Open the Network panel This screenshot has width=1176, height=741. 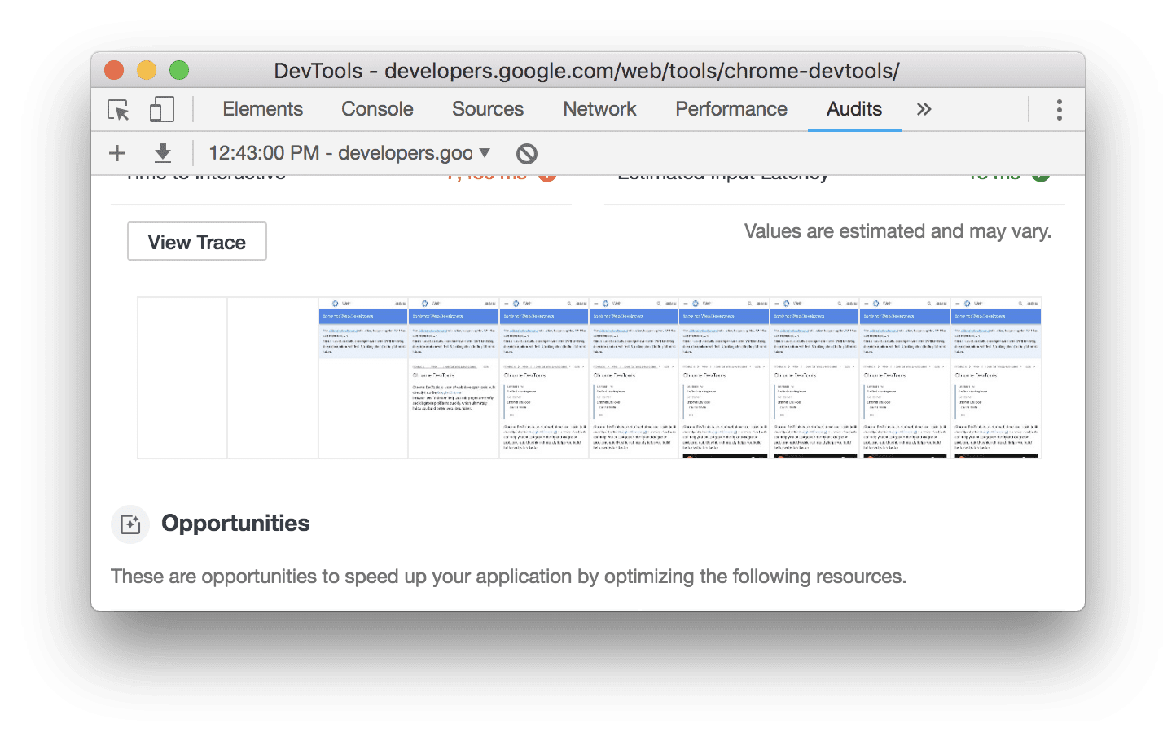[x=600, y=109]
